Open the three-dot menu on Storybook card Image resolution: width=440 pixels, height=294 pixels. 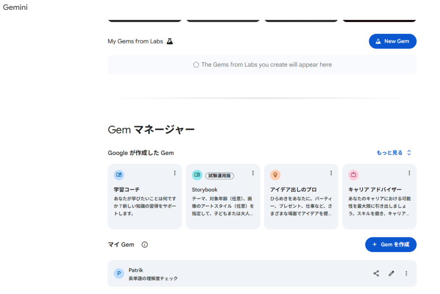tap(253, 173)
